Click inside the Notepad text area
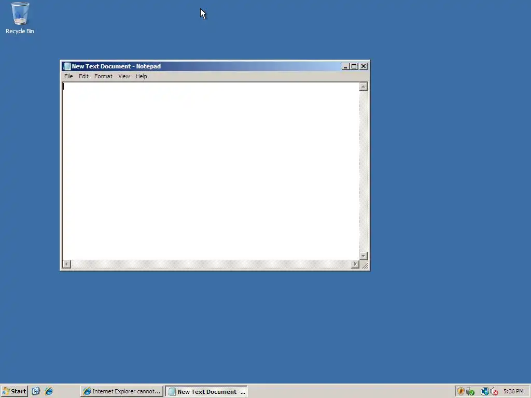531x398 pixels. [x=211, y=171]
